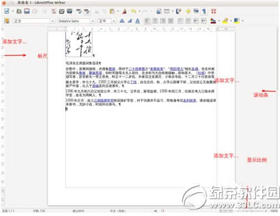Click the text language field in status bar
Screen dimensions: 280x216
point(118,211)
